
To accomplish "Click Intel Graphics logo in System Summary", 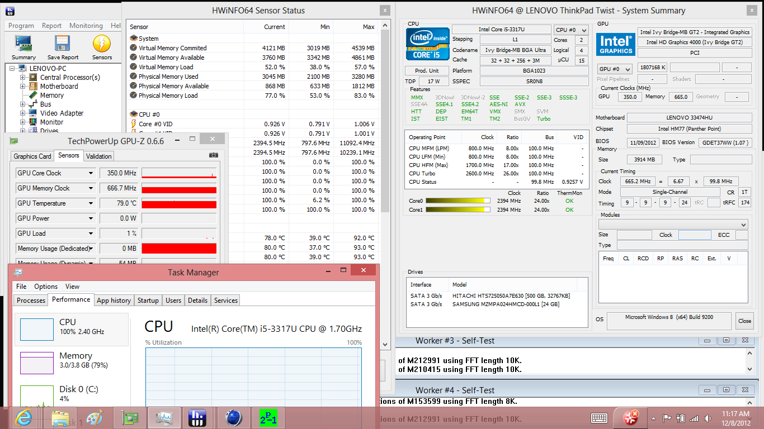I will [x=615, y=44].
